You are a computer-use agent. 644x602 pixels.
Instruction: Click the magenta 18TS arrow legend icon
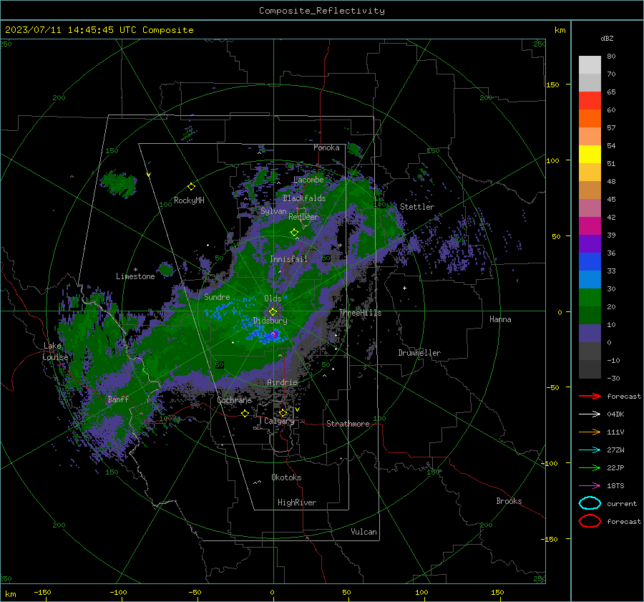(590, 486)
